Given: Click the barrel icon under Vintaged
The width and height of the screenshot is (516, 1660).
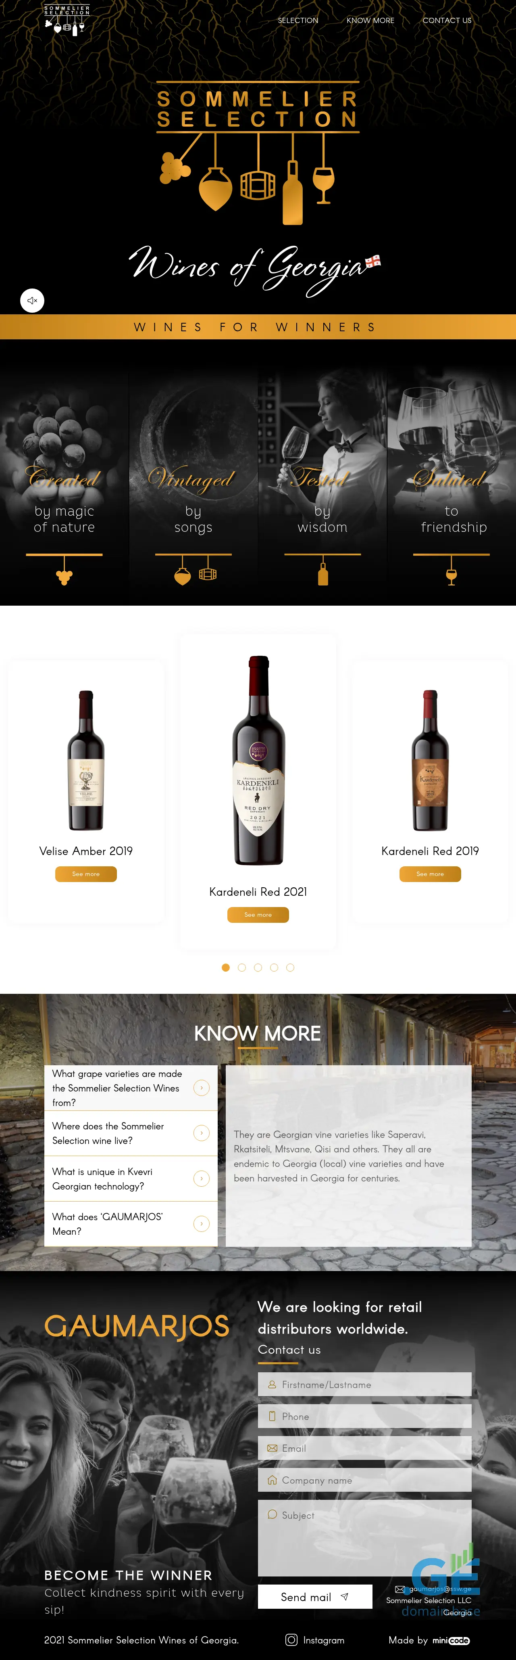Looking at the screenshot, I should 208,573.
